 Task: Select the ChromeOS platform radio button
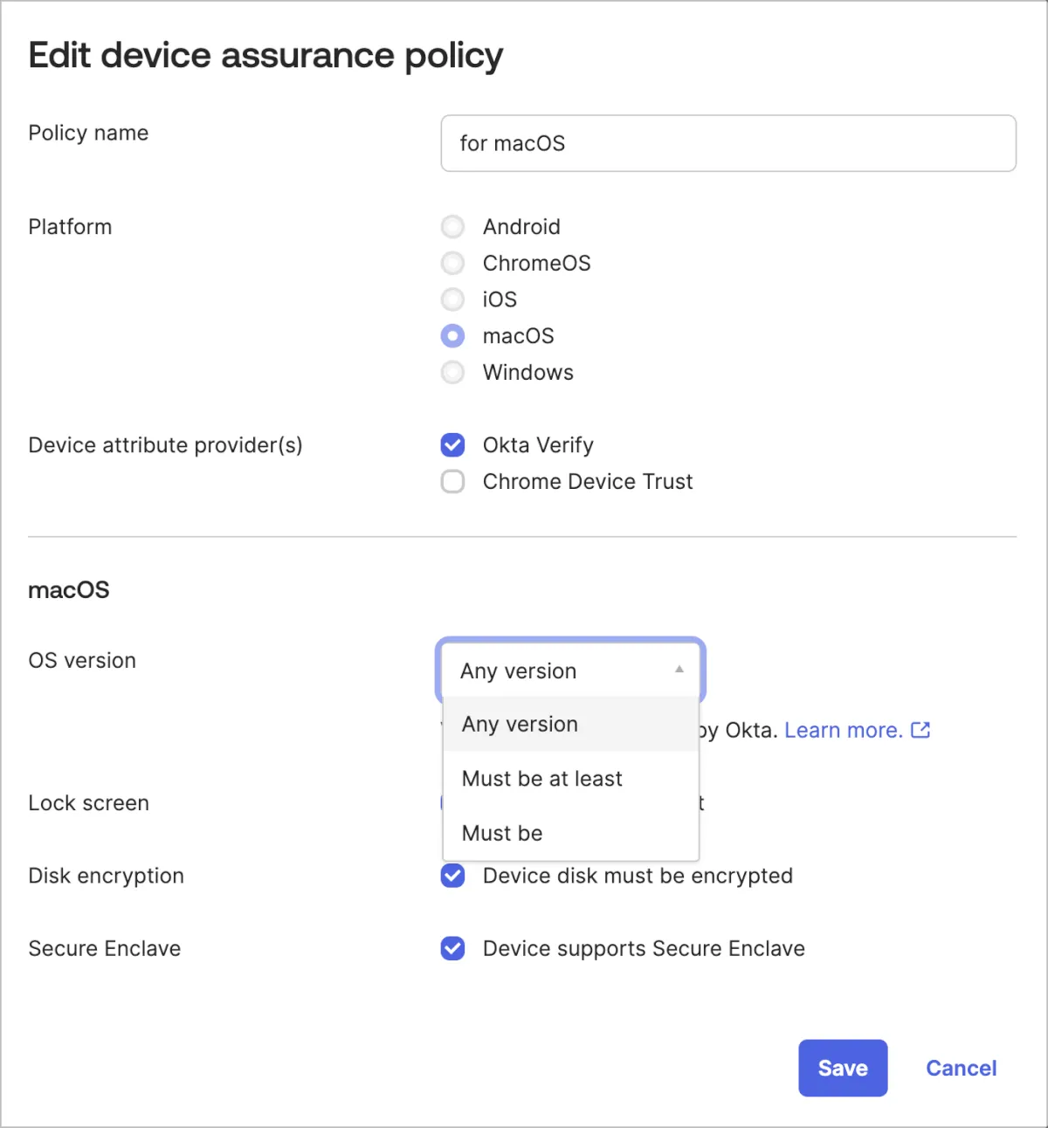coord(452,263)
